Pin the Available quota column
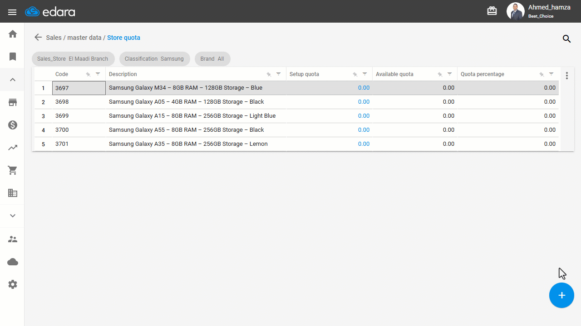The height and width of the screenshot is (326, 581). click(x=440, y=74)
